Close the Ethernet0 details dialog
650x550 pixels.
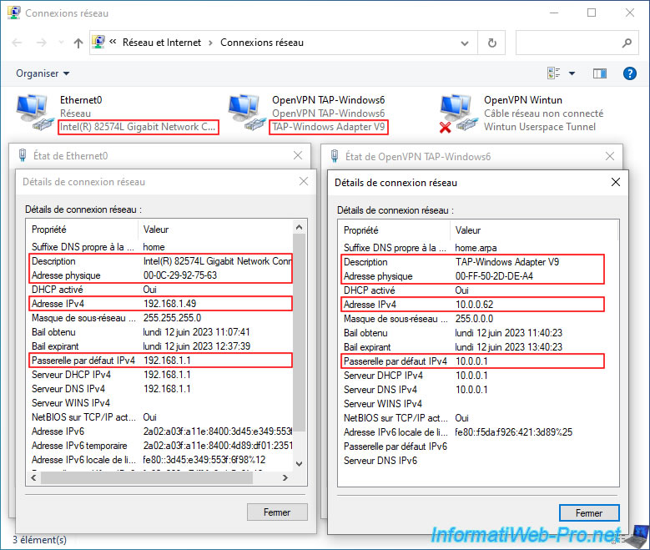pyautogui.click(x=304, y=181)
